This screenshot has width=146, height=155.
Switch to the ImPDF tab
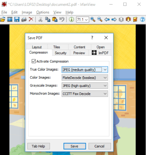coord(100,53)
